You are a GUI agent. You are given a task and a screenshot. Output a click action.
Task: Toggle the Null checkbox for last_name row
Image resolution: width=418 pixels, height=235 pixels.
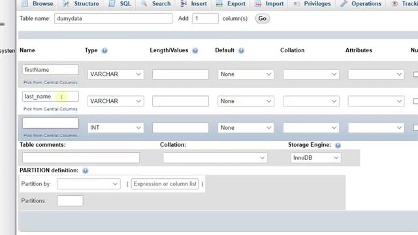click(x=415, y=101)
